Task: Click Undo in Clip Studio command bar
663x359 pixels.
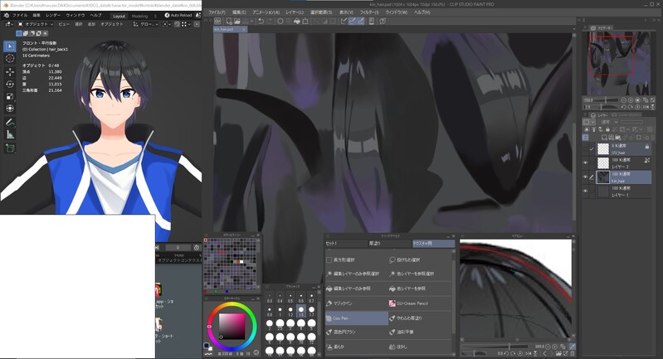Action: (x=261, y=21)
